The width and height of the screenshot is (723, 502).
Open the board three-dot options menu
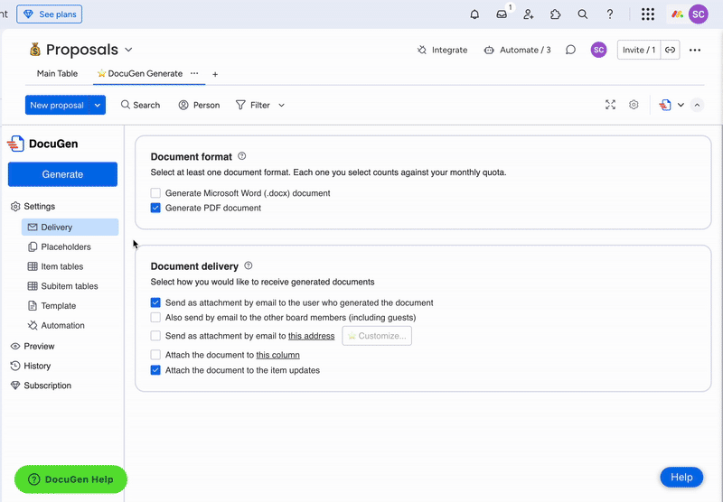click(x=695, y=50)
